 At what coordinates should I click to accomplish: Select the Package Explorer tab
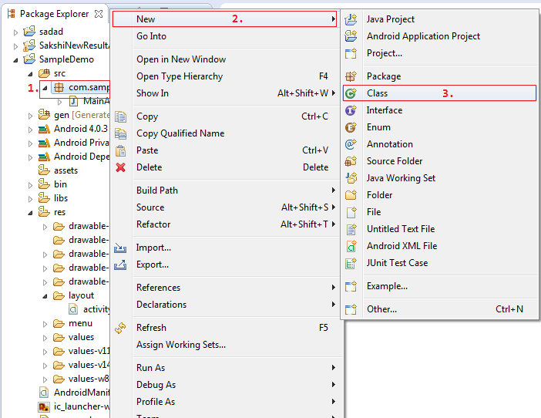pos(52,14)
